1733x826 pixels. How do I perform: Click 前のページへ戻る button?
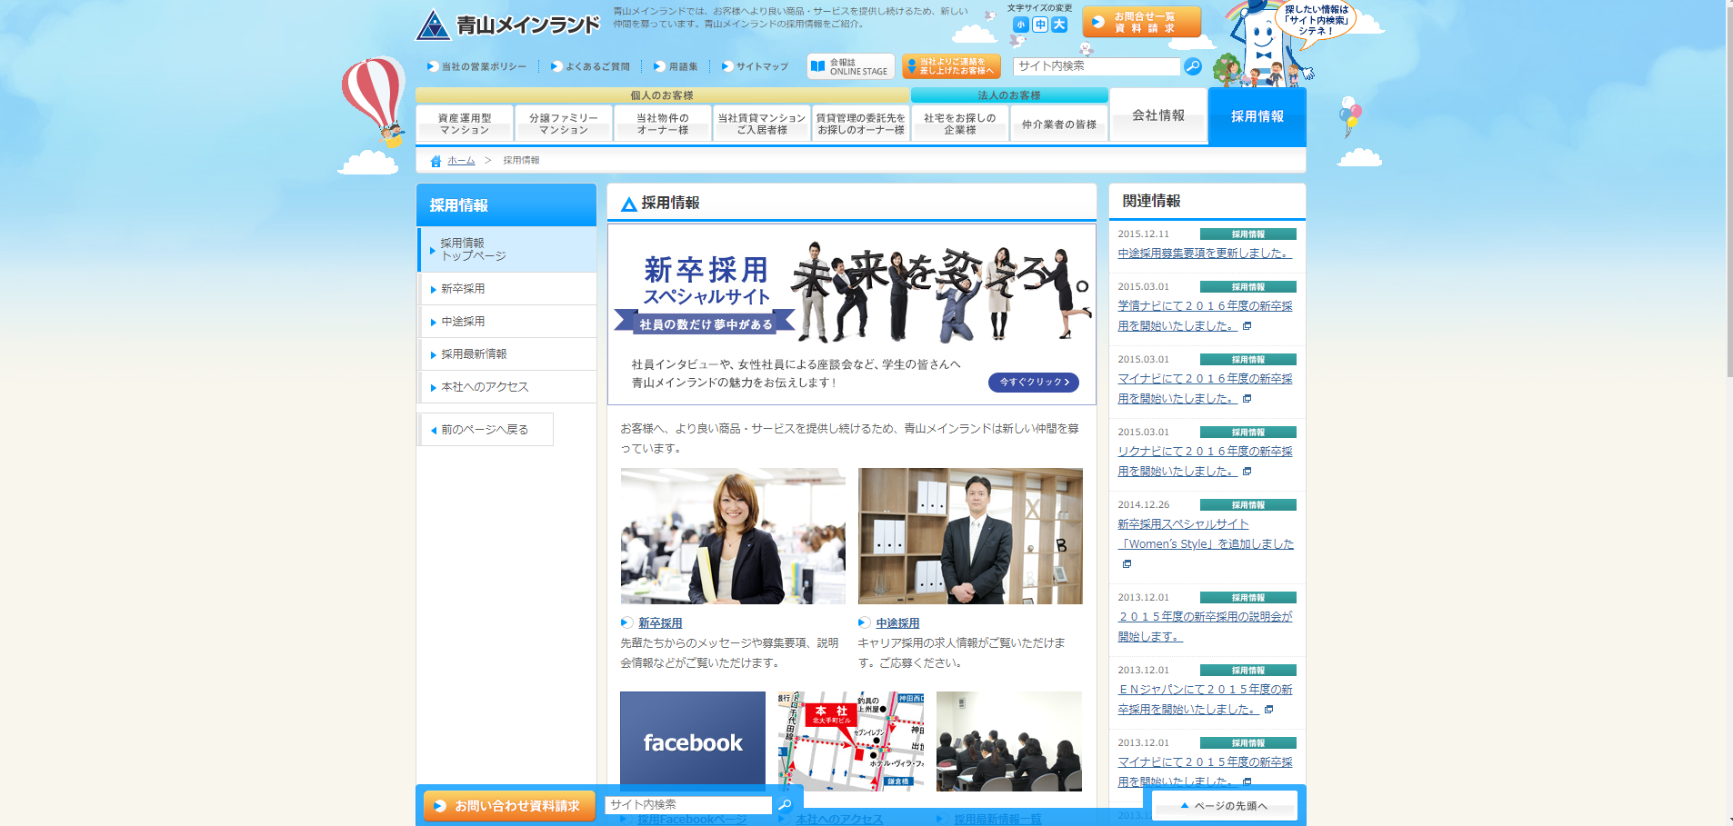tap(486, 430)
